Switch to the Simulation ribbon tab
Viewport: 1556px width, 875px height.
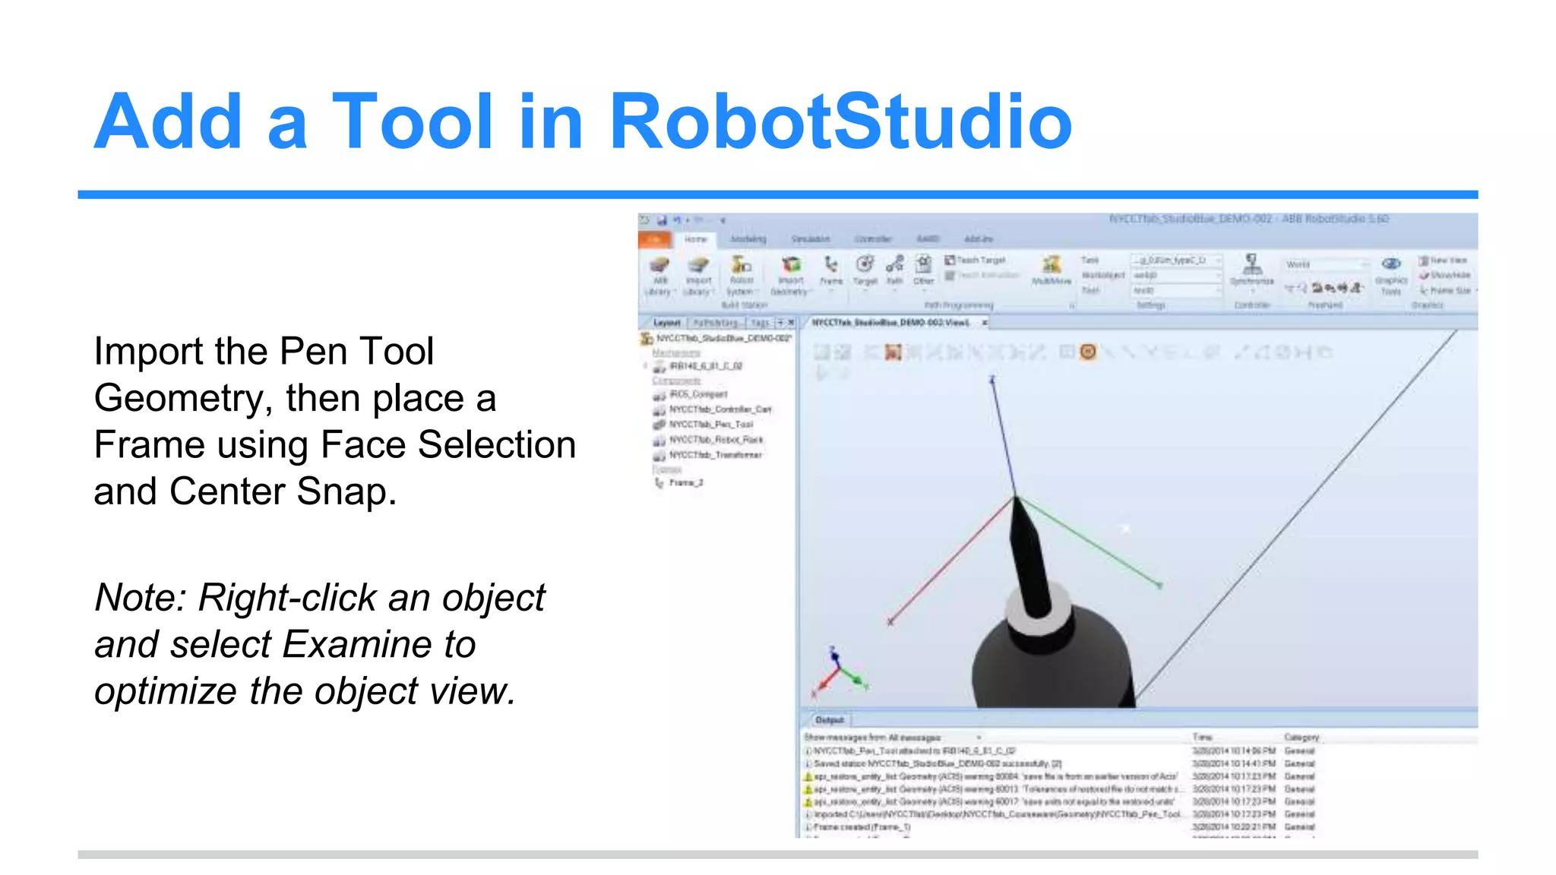(x=810, y=239)
